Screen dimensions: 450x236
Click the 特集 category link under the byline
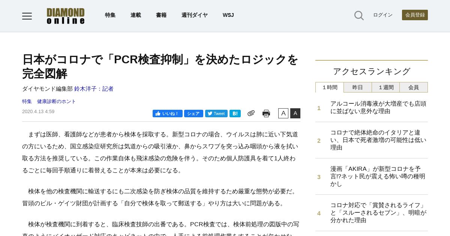pyautogui.click(x=27, y=102)
